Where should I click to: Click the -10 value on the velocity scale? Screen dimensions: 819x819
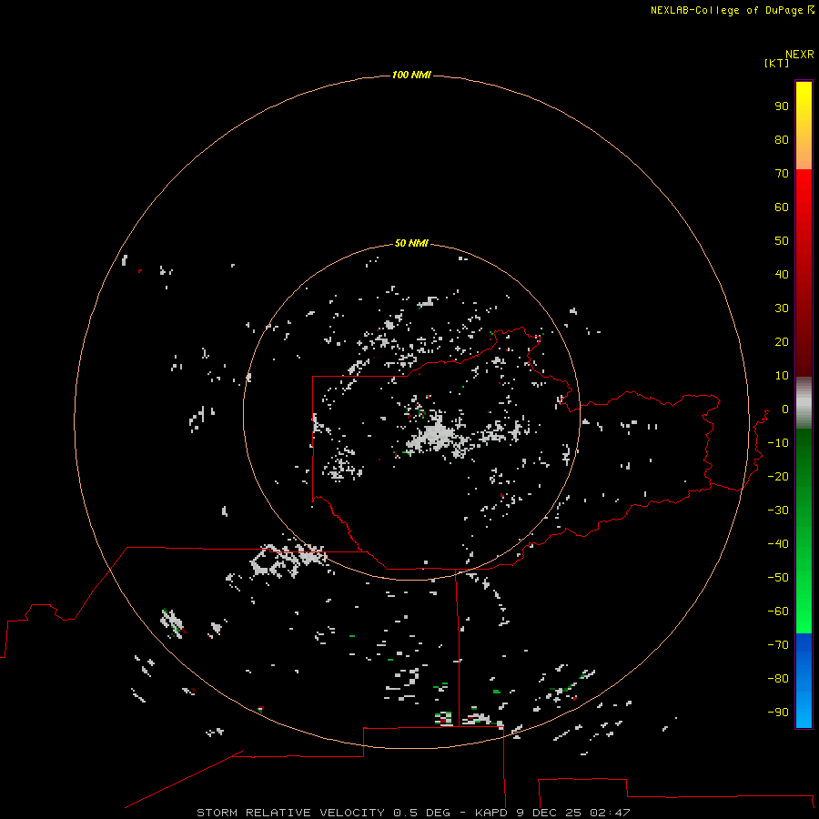778,443
